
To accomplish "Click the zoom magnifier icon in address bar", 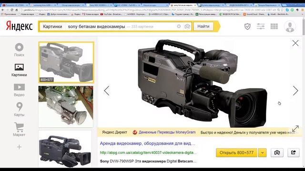I will [x=278, y=10].
